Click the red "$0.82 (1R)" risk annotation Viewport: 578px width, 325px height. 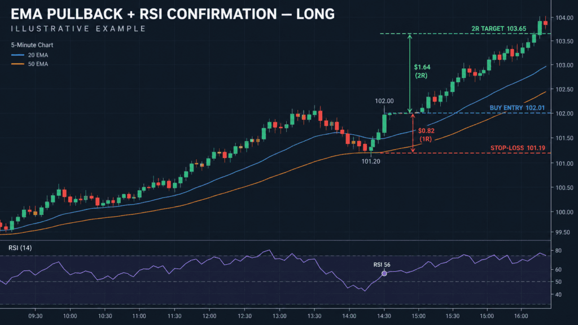tap(426, 135)
